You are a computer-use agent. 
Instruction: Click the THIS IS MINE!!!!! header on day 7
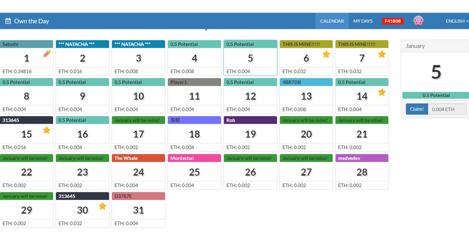coord(362,44)
